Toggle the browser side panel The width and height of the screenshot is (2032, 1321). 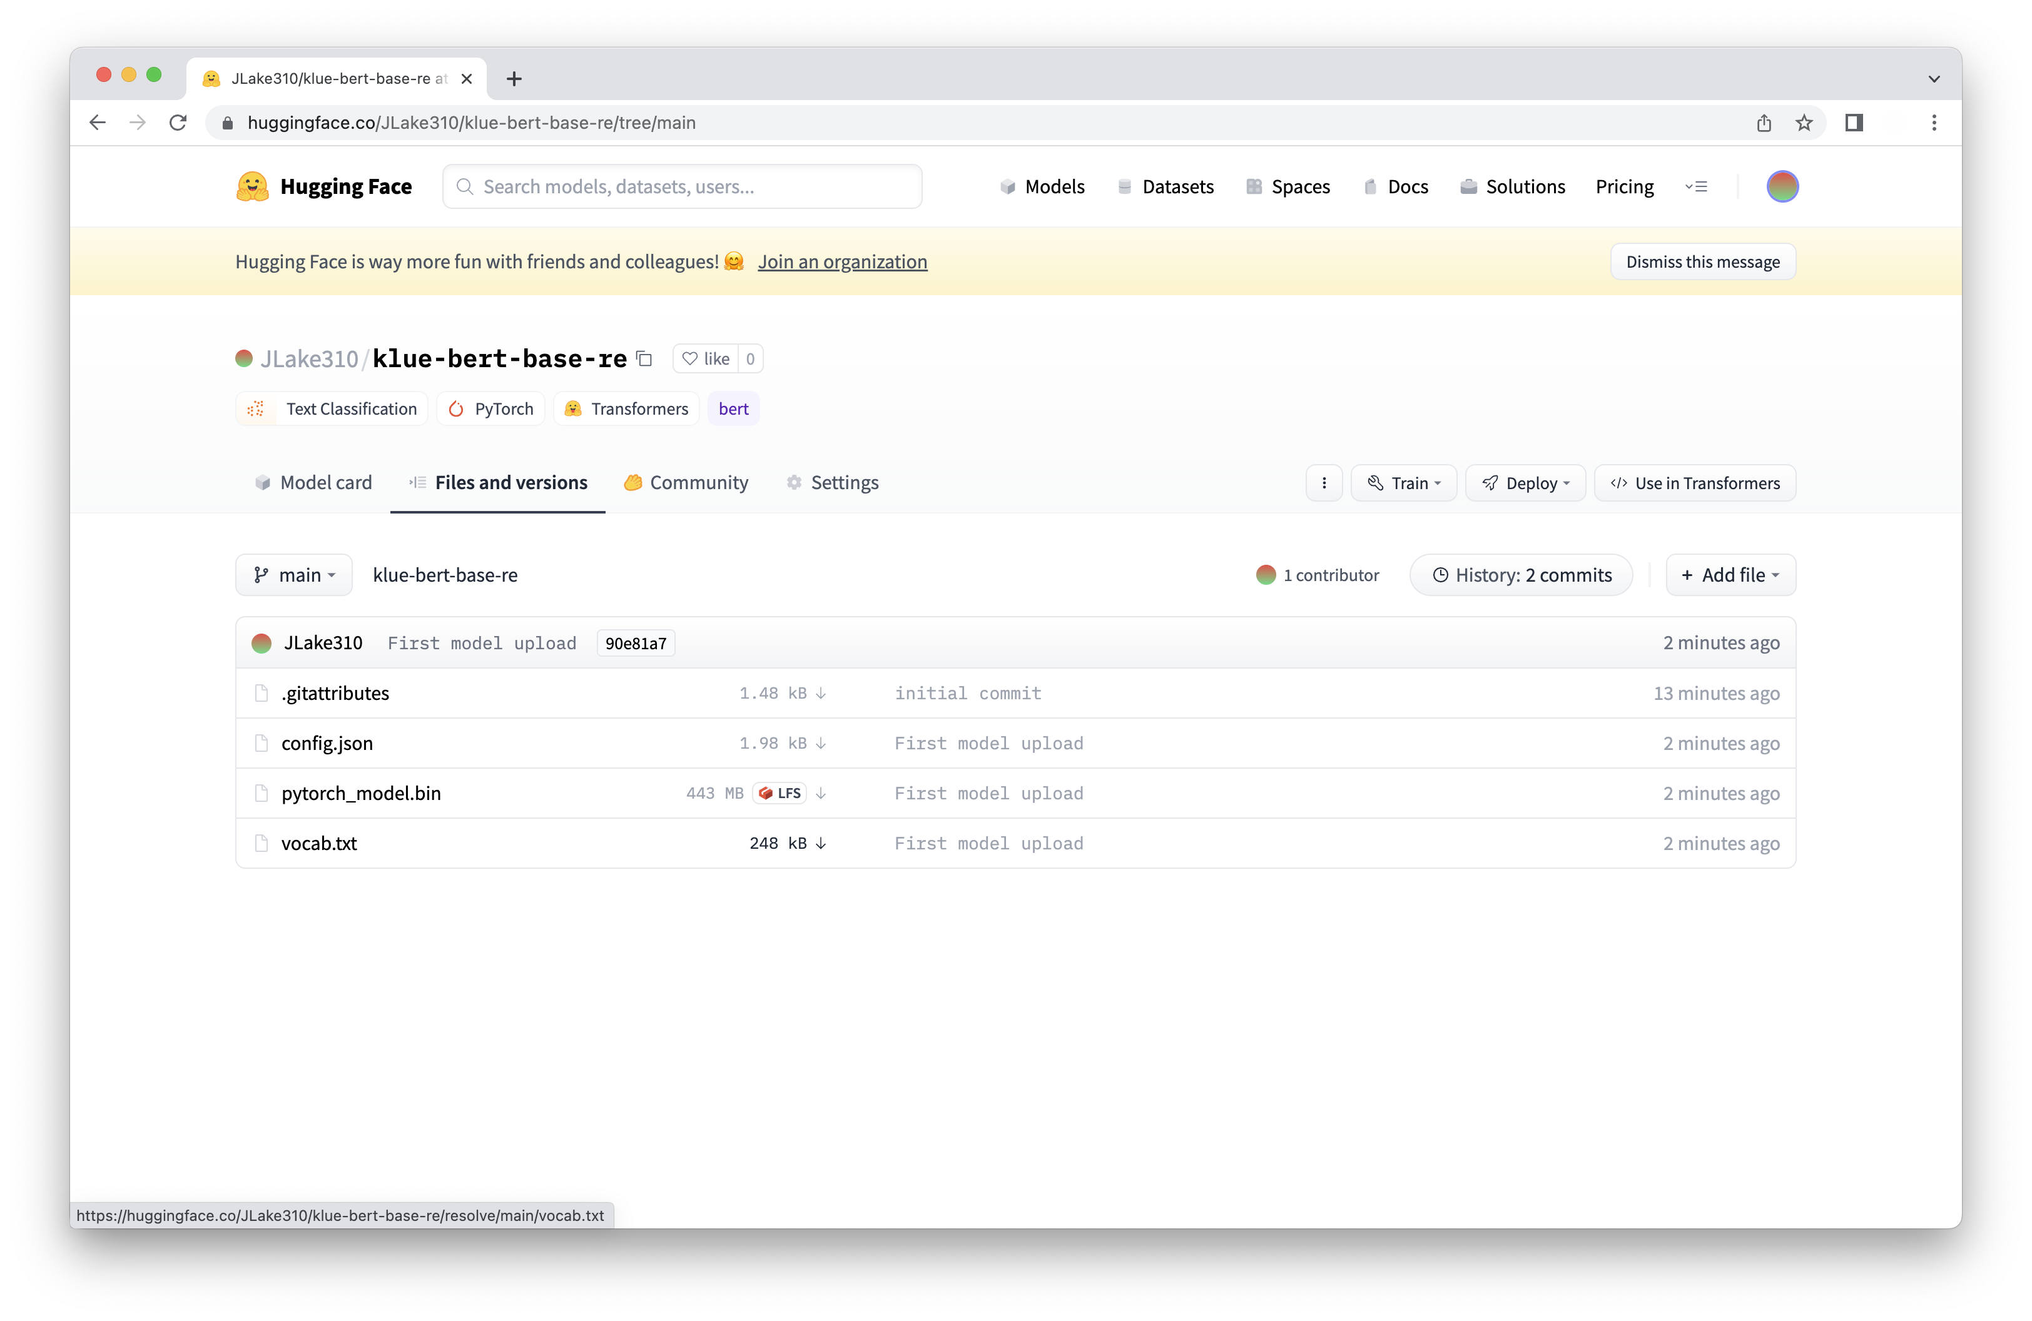(1854, 123)
